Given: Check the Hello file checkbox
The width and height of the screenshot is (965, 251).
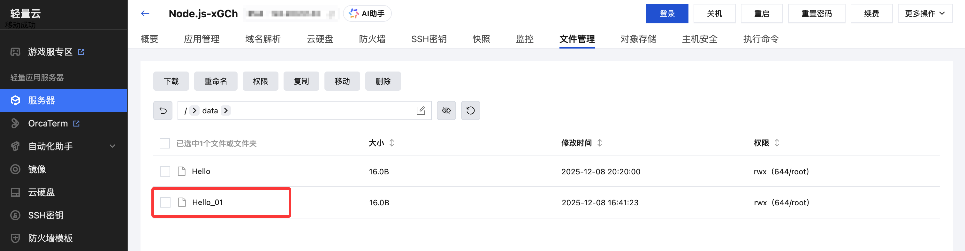Looking at the screenshot, I should (x=165, y=171).
